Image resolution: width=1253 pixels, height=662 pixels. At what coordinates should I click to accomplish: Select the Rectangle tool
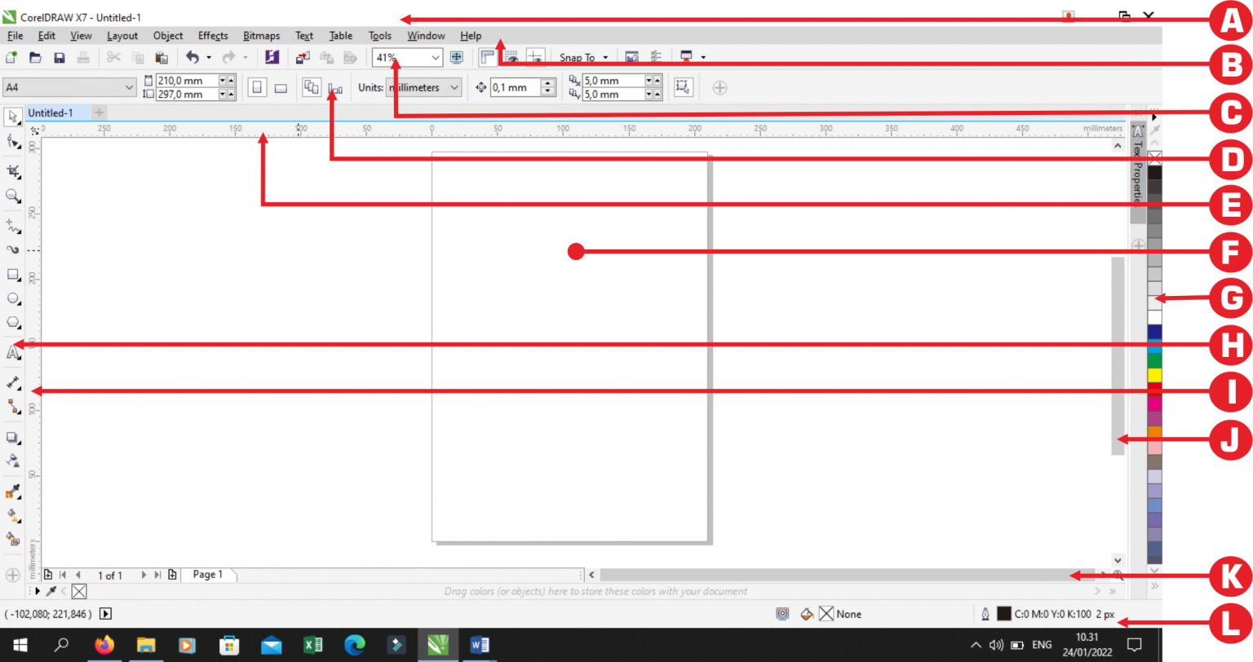click(12, 275)
